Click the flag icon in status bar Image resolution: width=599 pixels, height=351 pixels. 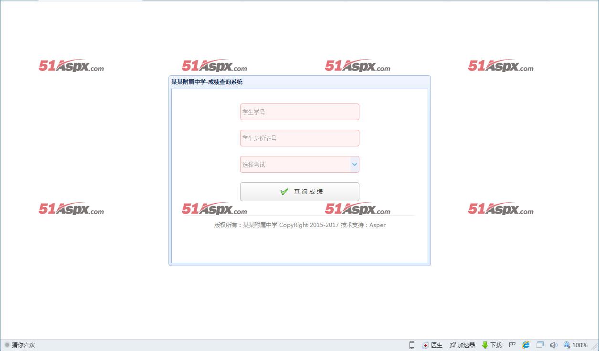[x=512, y=345]
